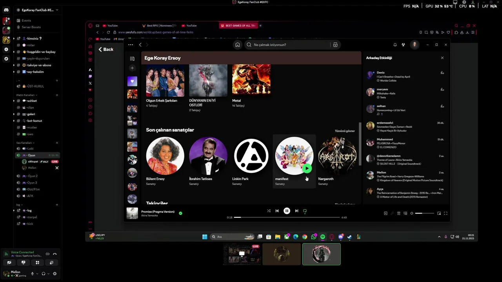Open Discord activities icon in voice panel

37,263
